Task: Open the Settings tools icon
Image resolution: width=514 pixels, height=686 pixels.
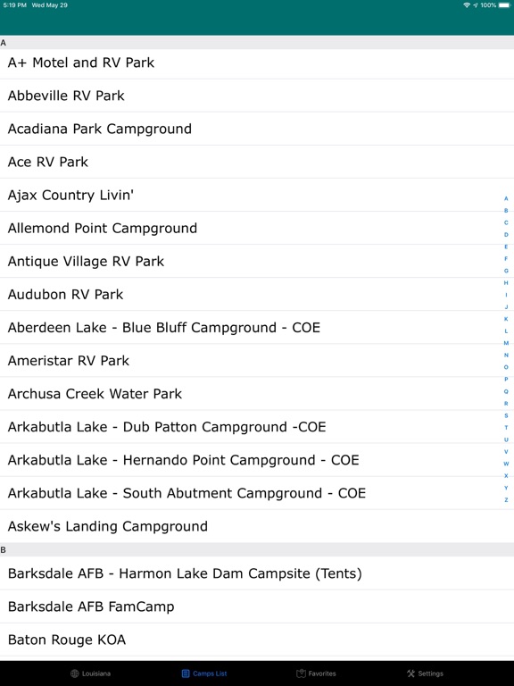Action: click(410, 673)
